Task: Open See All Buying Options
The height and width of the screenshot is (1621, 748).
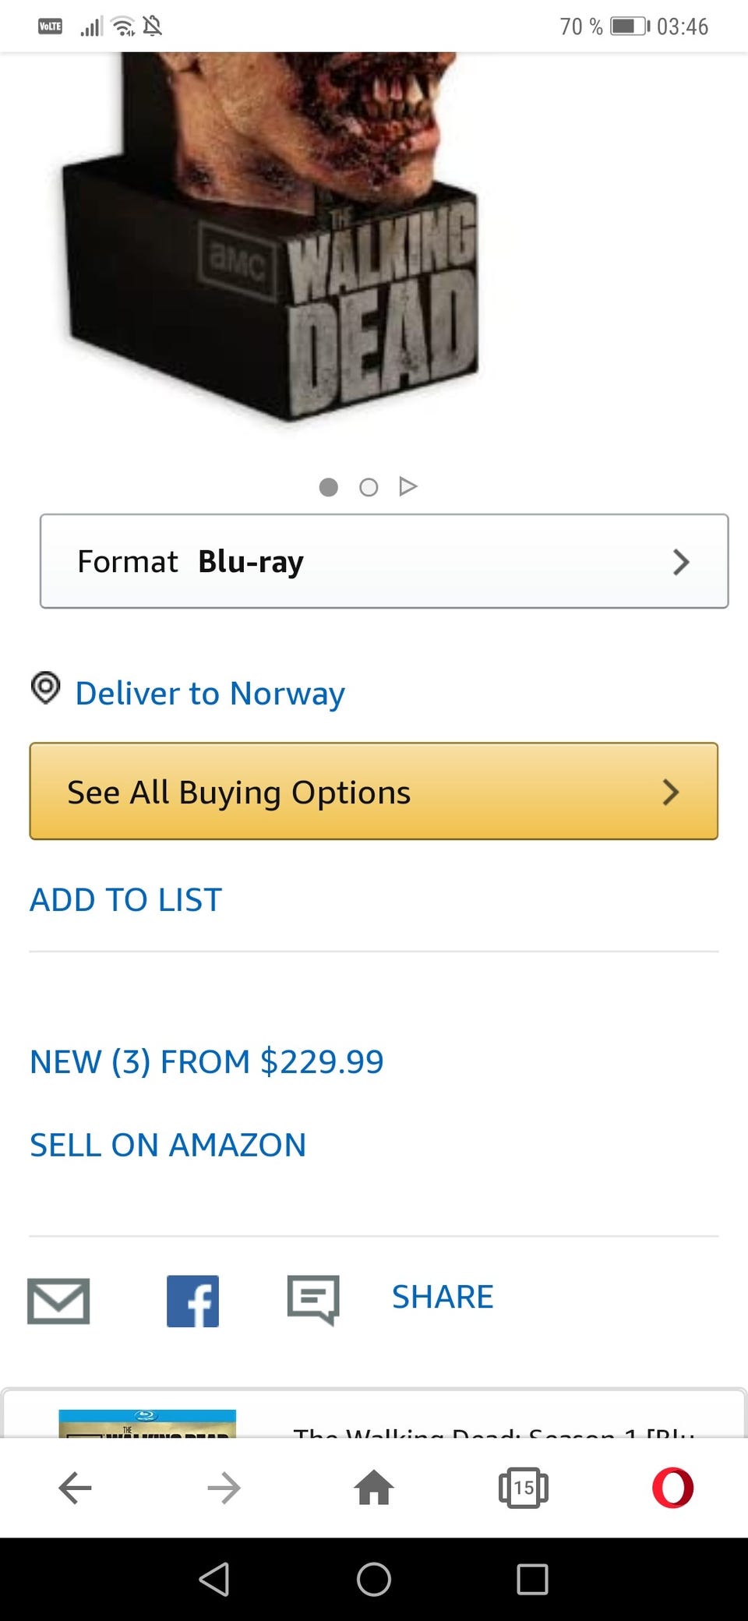Action: [373, 791]
